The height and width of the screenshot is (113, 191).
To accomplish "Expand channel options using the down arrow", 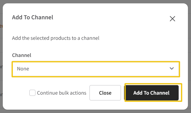I will tap(172, 69).
